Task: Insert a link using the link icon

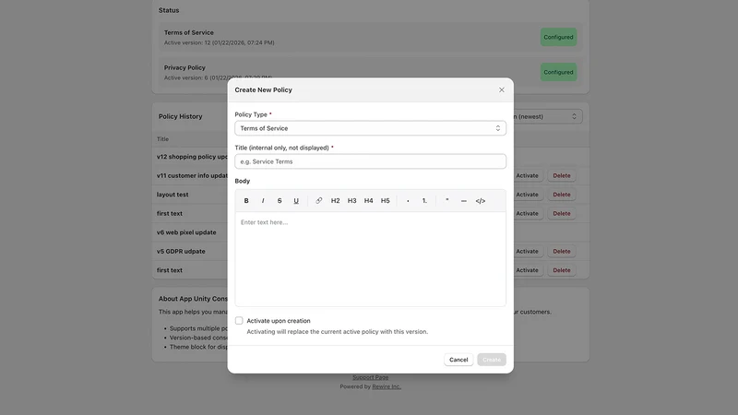Action: [318, 200]
